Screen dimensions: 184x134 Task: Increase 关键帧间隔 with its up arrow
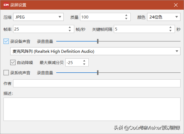[170, 27]
